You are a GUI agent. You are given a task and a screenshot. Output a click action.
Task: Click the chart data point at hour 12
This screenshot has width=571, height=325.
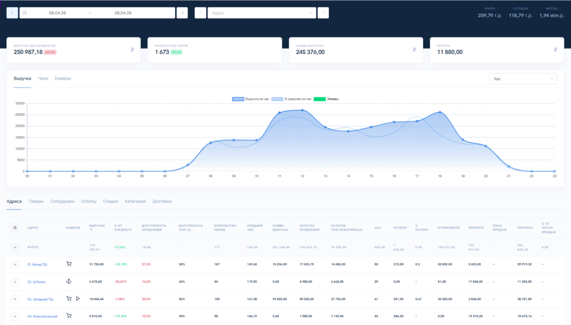302,110
